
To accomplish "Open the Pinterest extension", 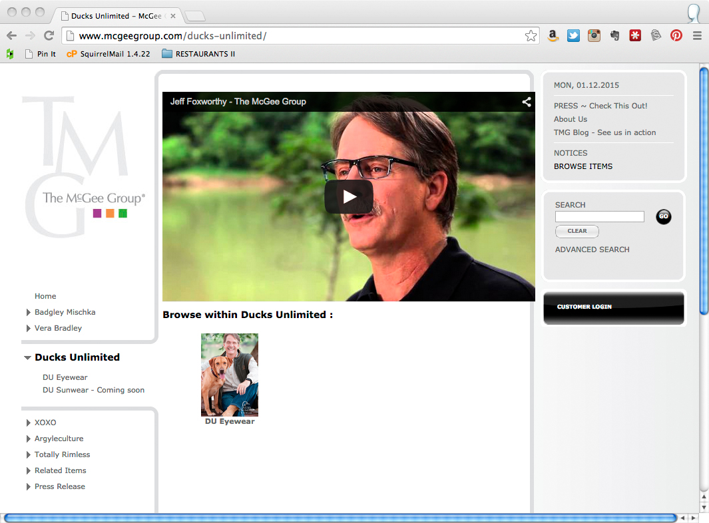I will tap(676, 36).
